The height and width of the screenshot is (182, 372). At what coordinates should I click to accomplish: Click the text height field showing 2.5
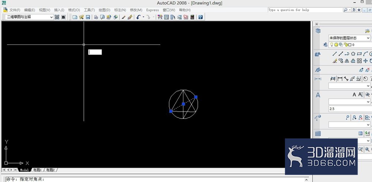pyautogui.click(x=349, y=109)
